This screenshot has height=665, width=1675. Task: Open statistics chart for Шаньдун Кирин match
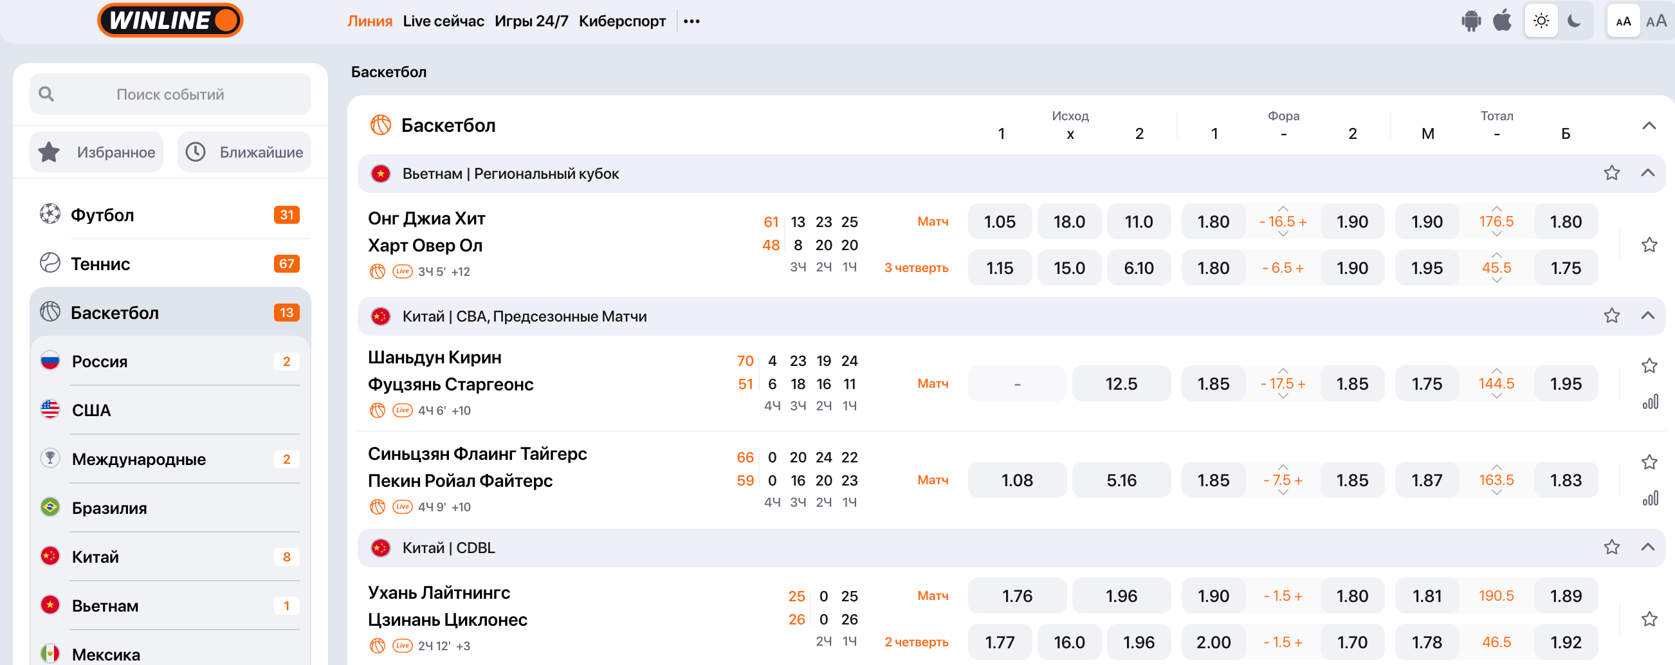point(1650,403)
